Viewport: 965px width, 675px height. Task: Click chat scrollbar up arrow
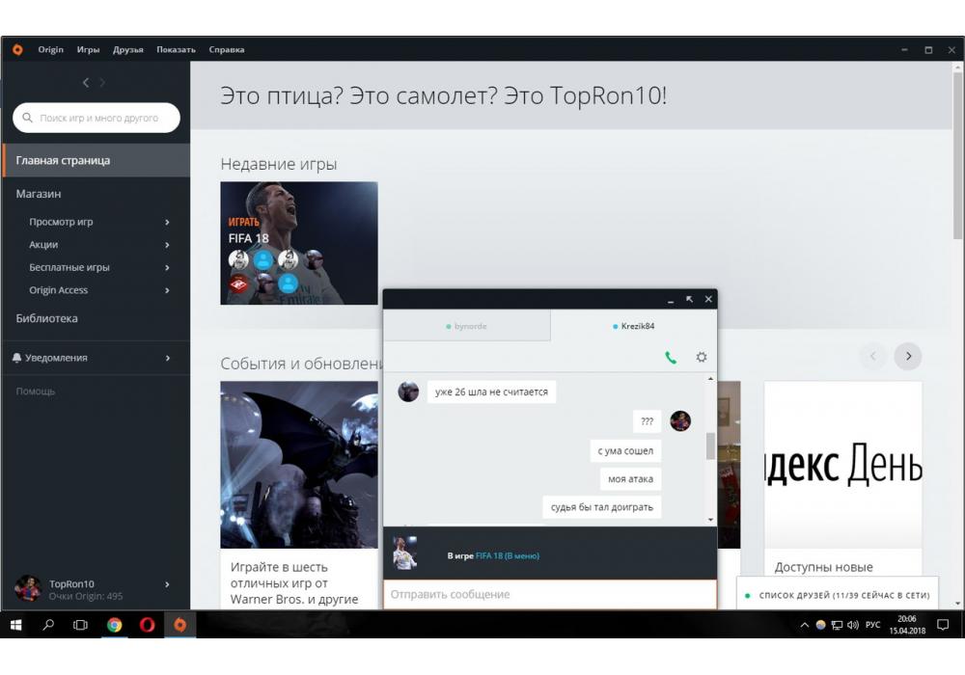[x=711, y=379]
